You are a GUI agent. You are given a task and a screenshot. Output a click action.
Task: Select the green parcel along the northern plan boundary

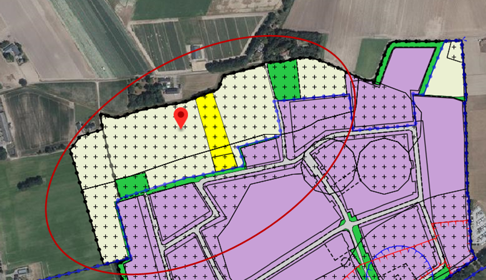coord(284,80)
